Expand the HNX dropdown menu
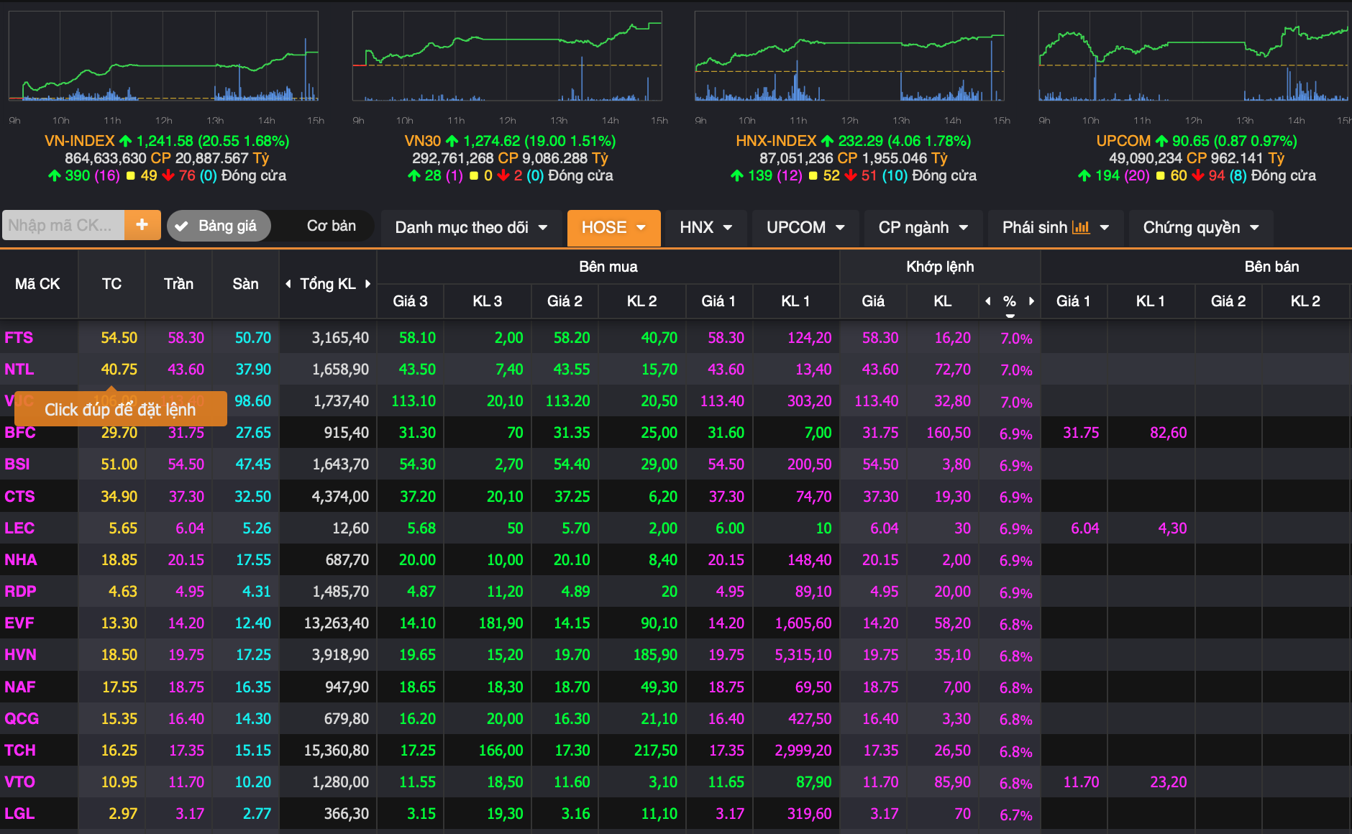This screenshot has height=834, width=1352. (705, 227)
